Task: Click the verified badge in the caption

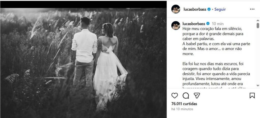Action: (x=208, y=24)
